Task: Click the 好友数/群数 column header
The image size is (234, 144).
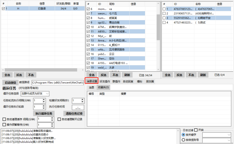Action: pyautogui.click(x=64, y=4)
